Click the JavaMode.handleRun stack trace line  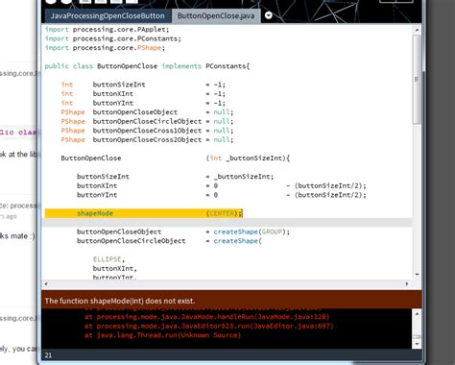click(207, 317)
